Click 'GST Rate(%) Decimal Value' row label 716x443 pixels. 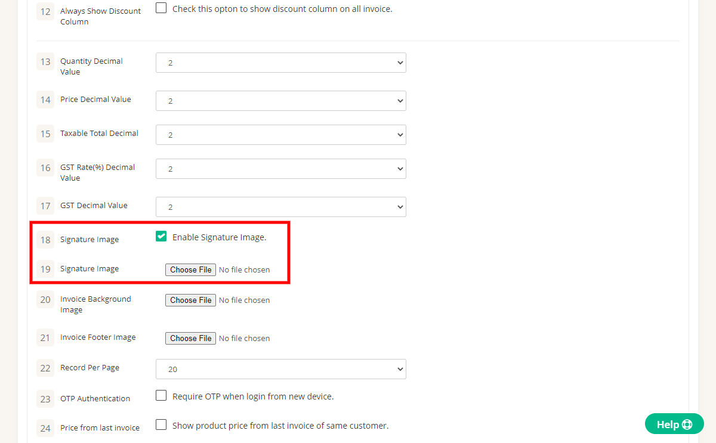(97, 172)
